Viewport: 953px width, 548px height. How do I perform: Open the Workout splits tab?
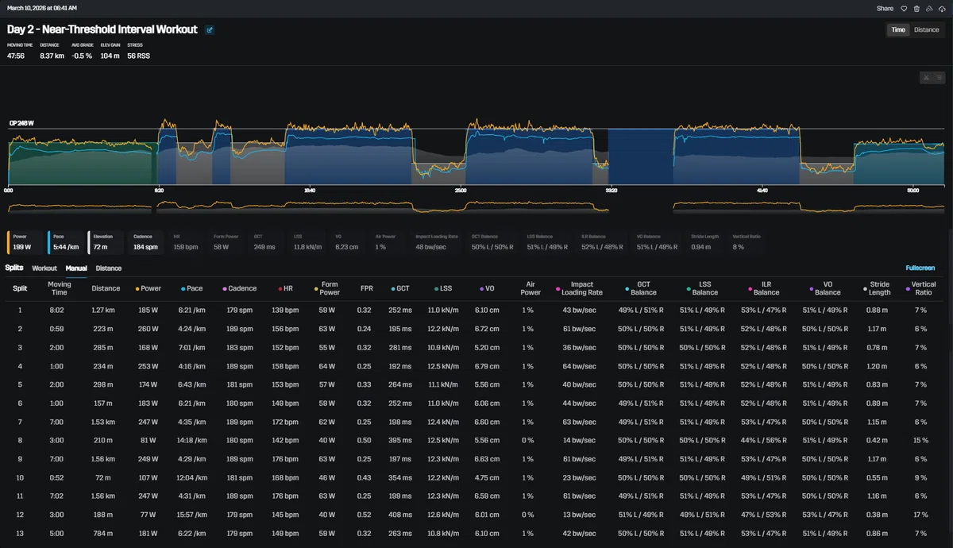[44, 268]
